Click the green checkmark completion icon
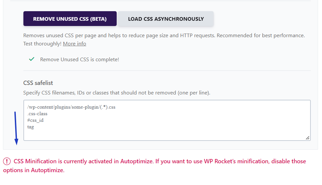322x185 pixels. pyautogui.click(x=32, y=59)
